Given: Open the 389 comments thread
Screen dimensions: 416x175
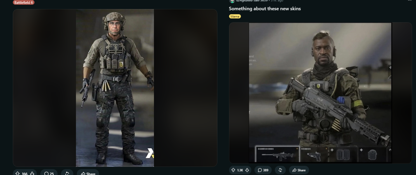Looking at the screenshot, I should click(263, 170).
